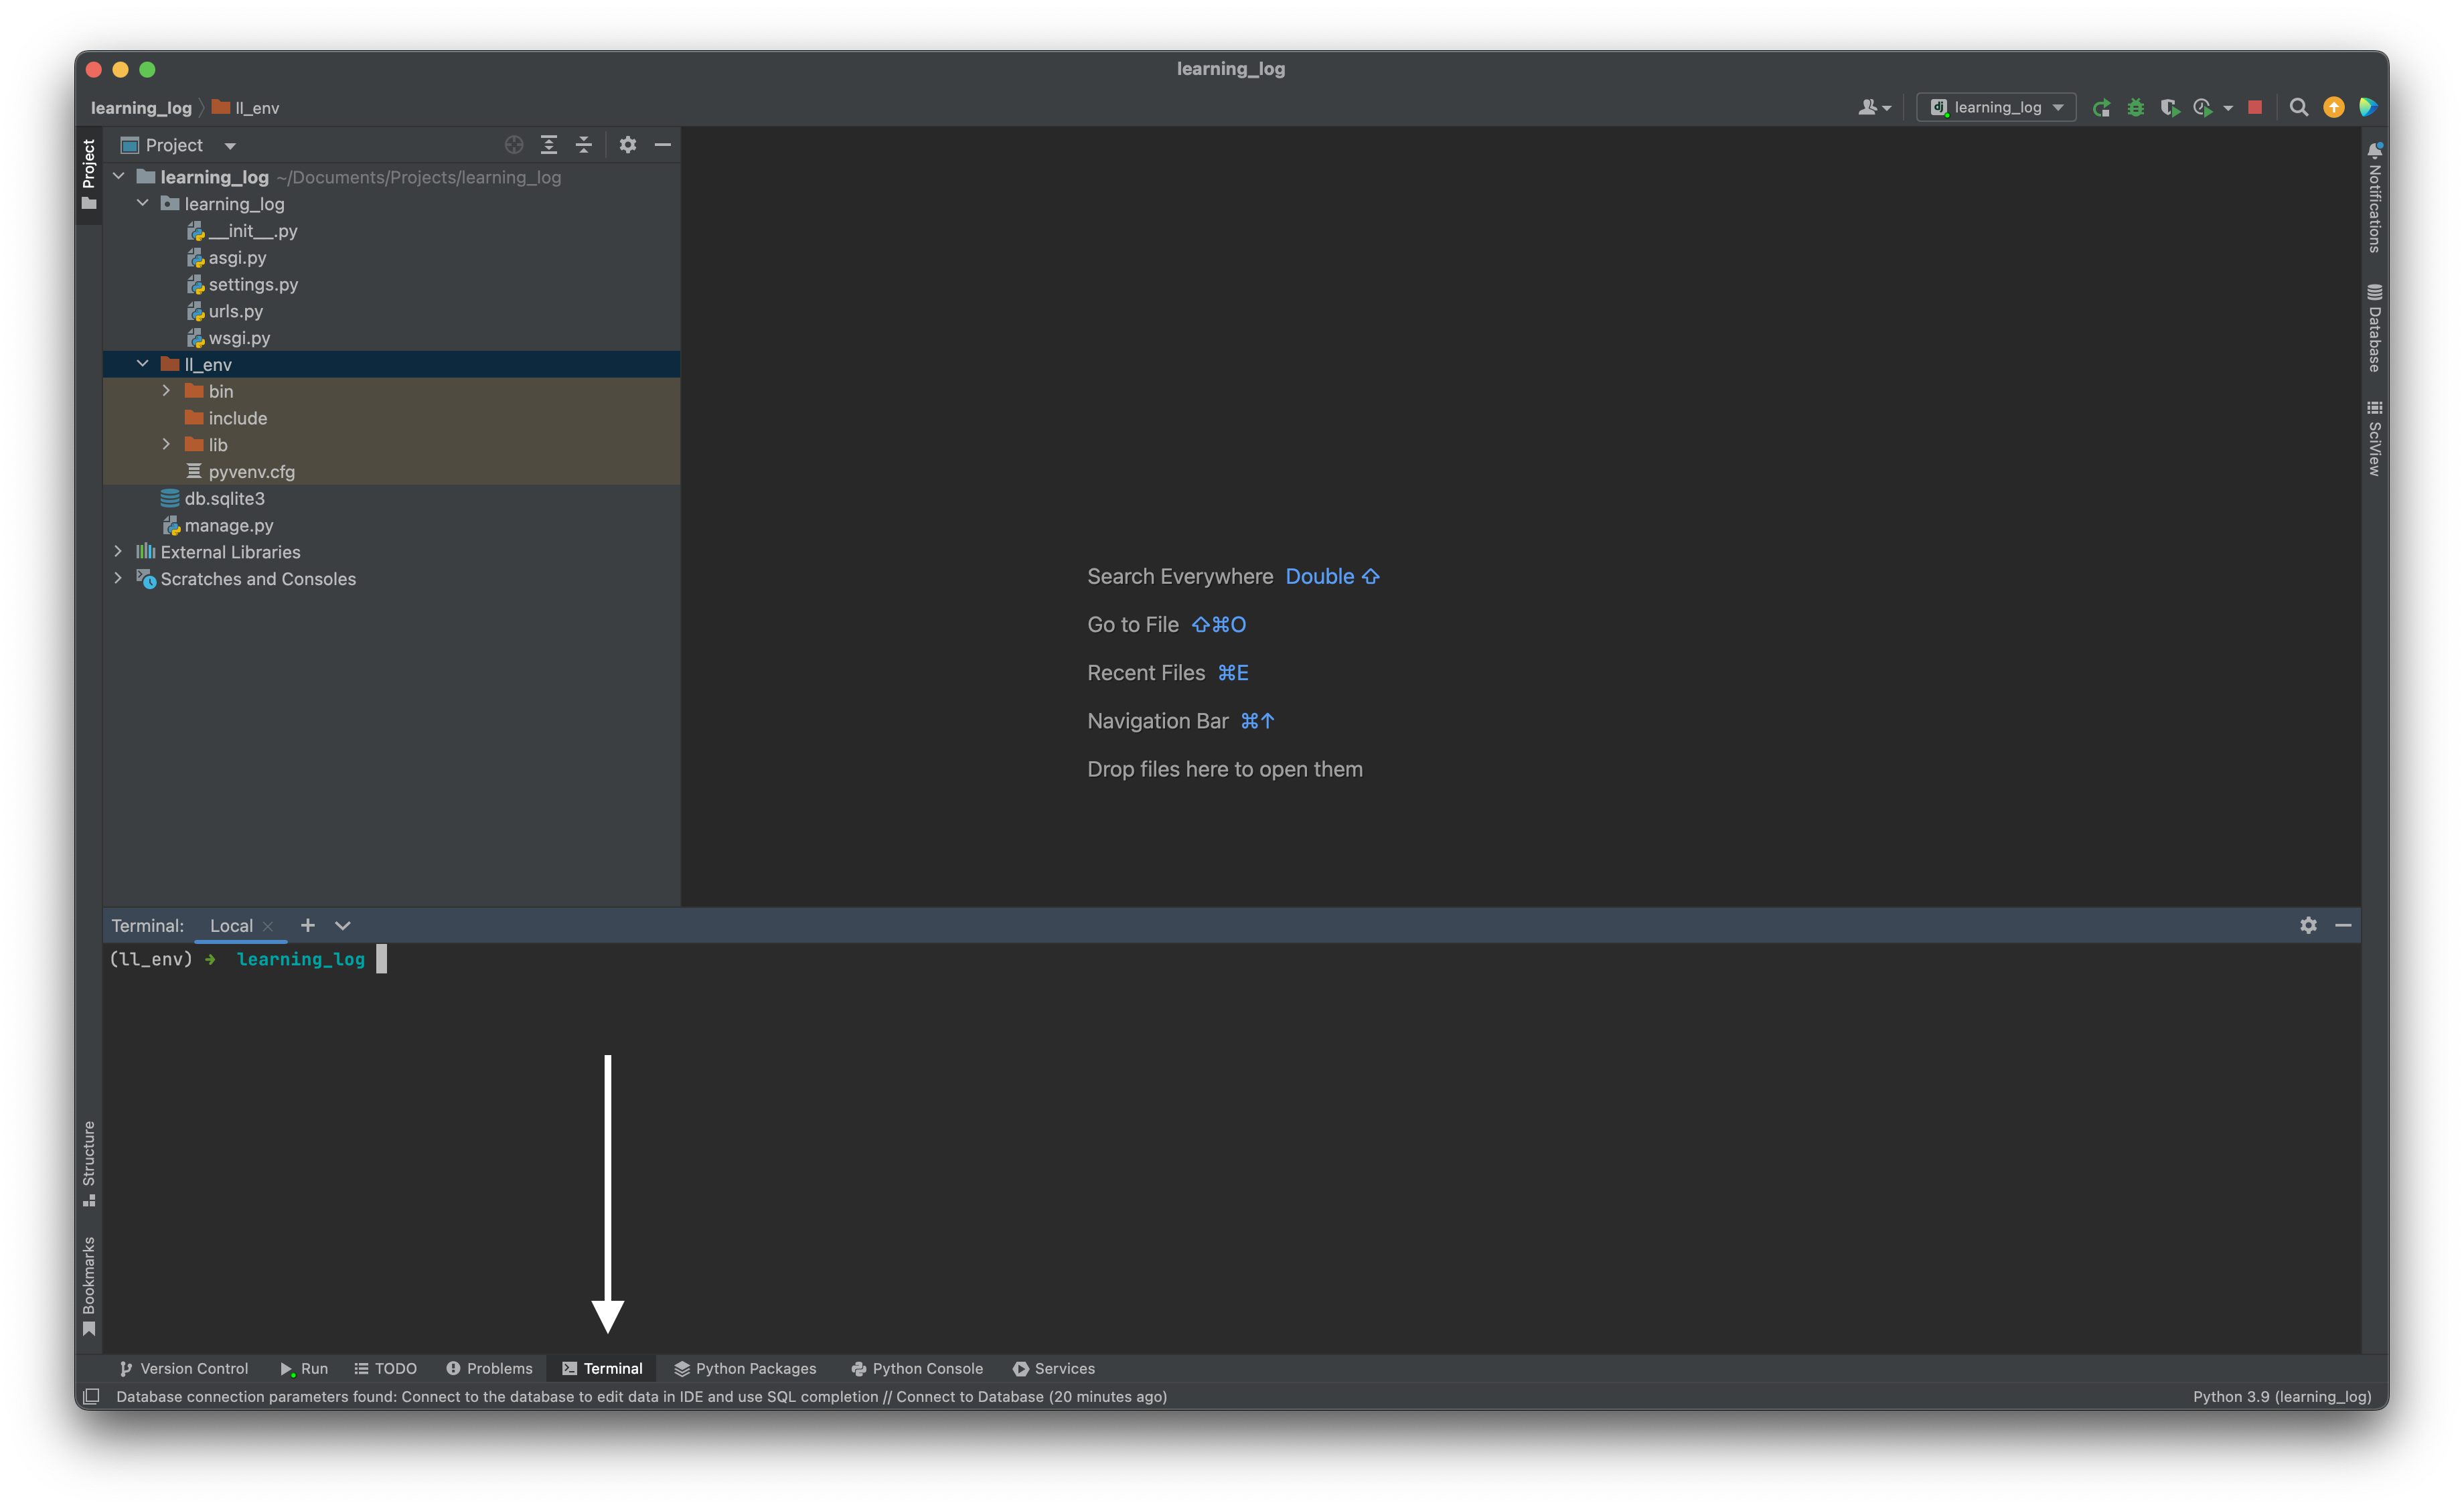Open the Database side panel
The width and height of the screenshot is (2464, 1509).
click(2374, 329)
